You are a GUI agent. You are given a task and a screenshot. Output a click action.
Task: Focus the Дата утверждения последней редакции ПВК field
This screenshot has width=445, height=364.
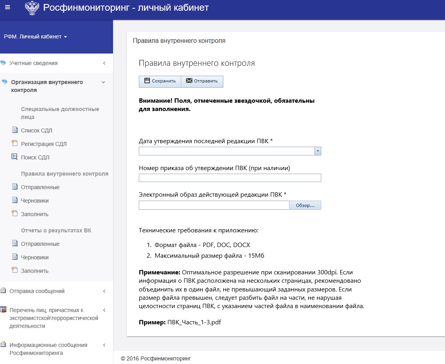coord(227,151)
